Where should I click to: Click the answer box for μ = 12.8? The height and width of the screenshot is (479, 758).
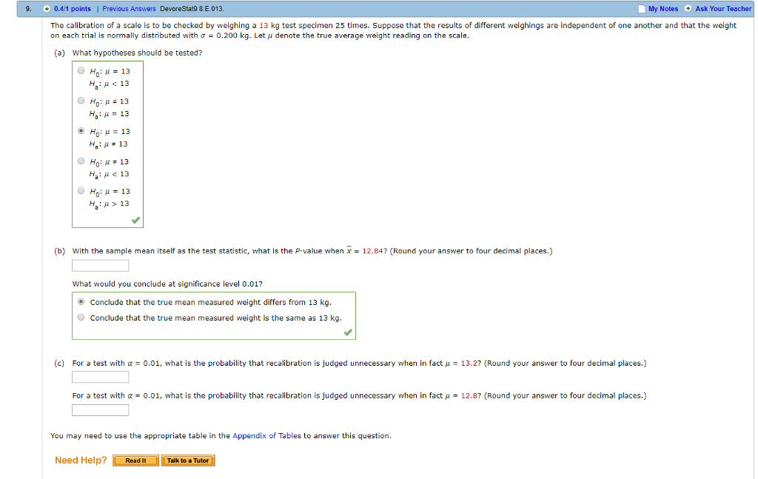[x=100, y=409]
